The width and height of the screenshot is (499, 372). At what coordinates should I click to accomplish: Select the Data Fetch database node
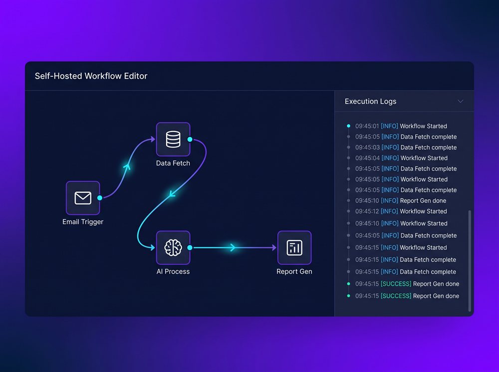(173, 139)
